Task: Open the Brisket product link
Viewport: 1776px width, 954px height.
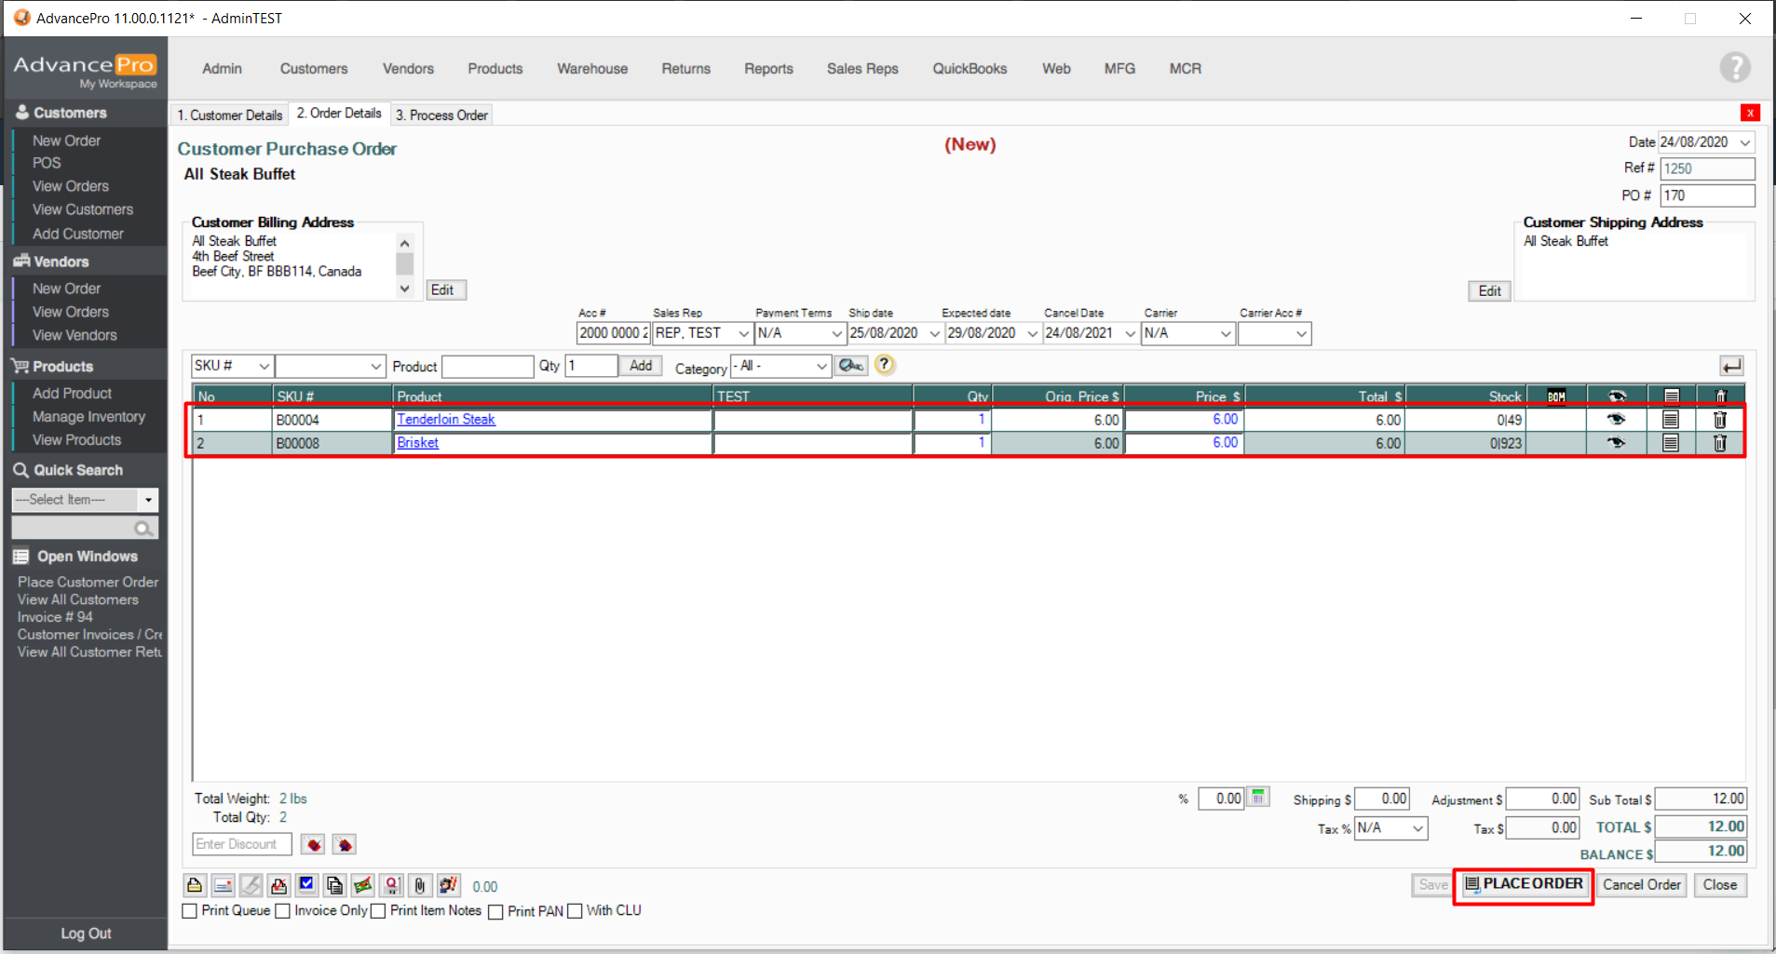Action: [418, 443]
